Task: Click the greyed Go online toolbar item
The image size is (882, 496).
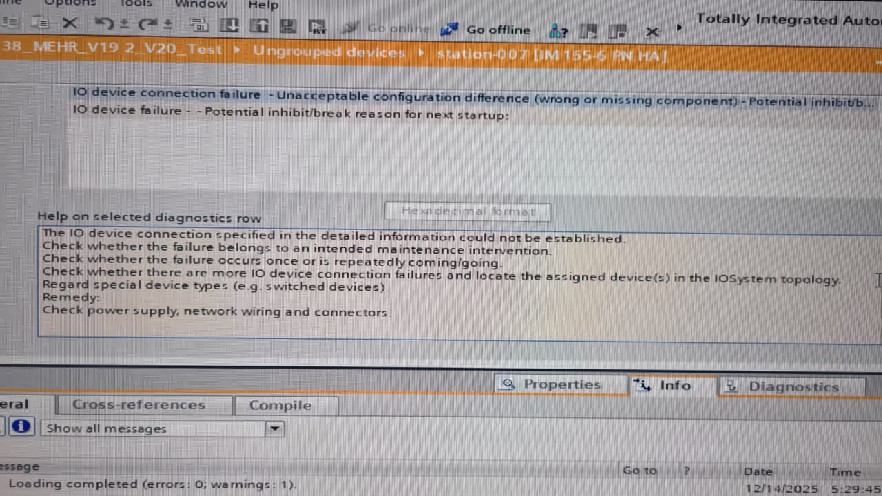Action: click(x=387, y=28)
